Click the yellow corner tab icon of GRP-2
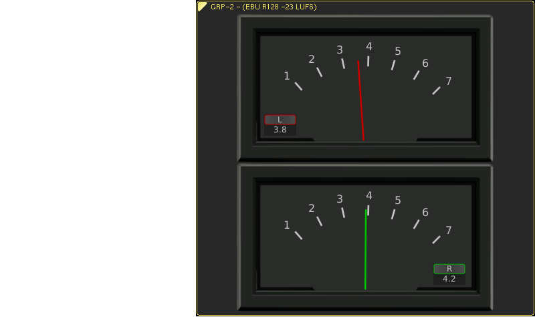The width and height of the screenshot is (535, 317). click(203, 7)
